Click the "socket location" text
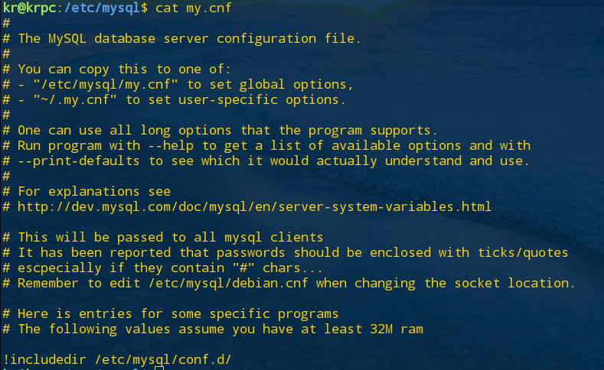604x370 pixels. tap(515, 284)
